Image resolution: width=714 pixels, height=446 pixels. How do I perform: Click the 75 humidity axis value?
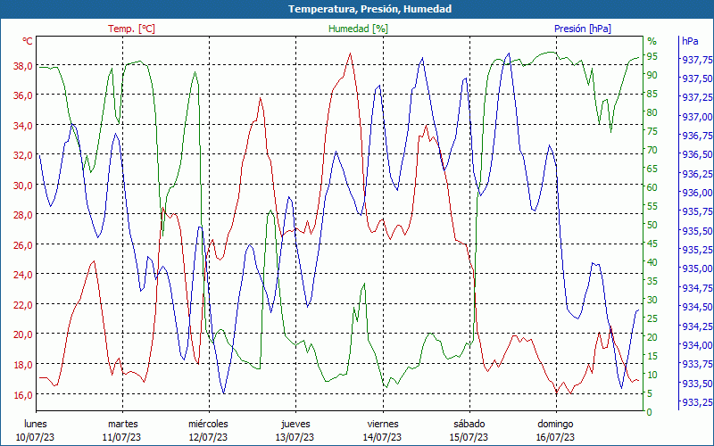click(x=652, y=131)
